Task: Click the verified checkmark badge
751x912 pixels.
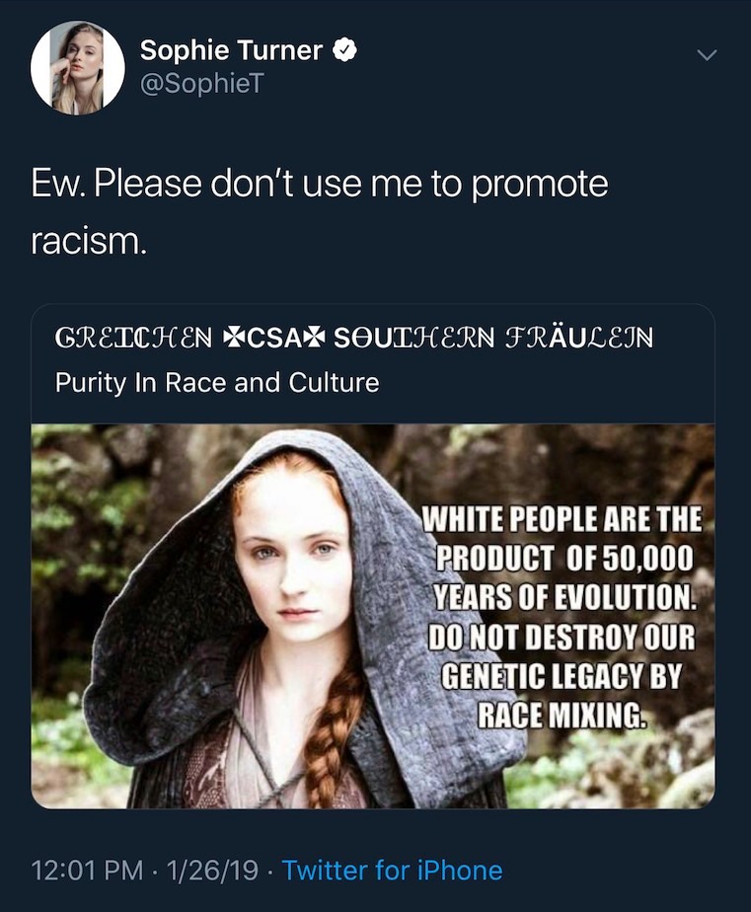Action: (344, 50)
